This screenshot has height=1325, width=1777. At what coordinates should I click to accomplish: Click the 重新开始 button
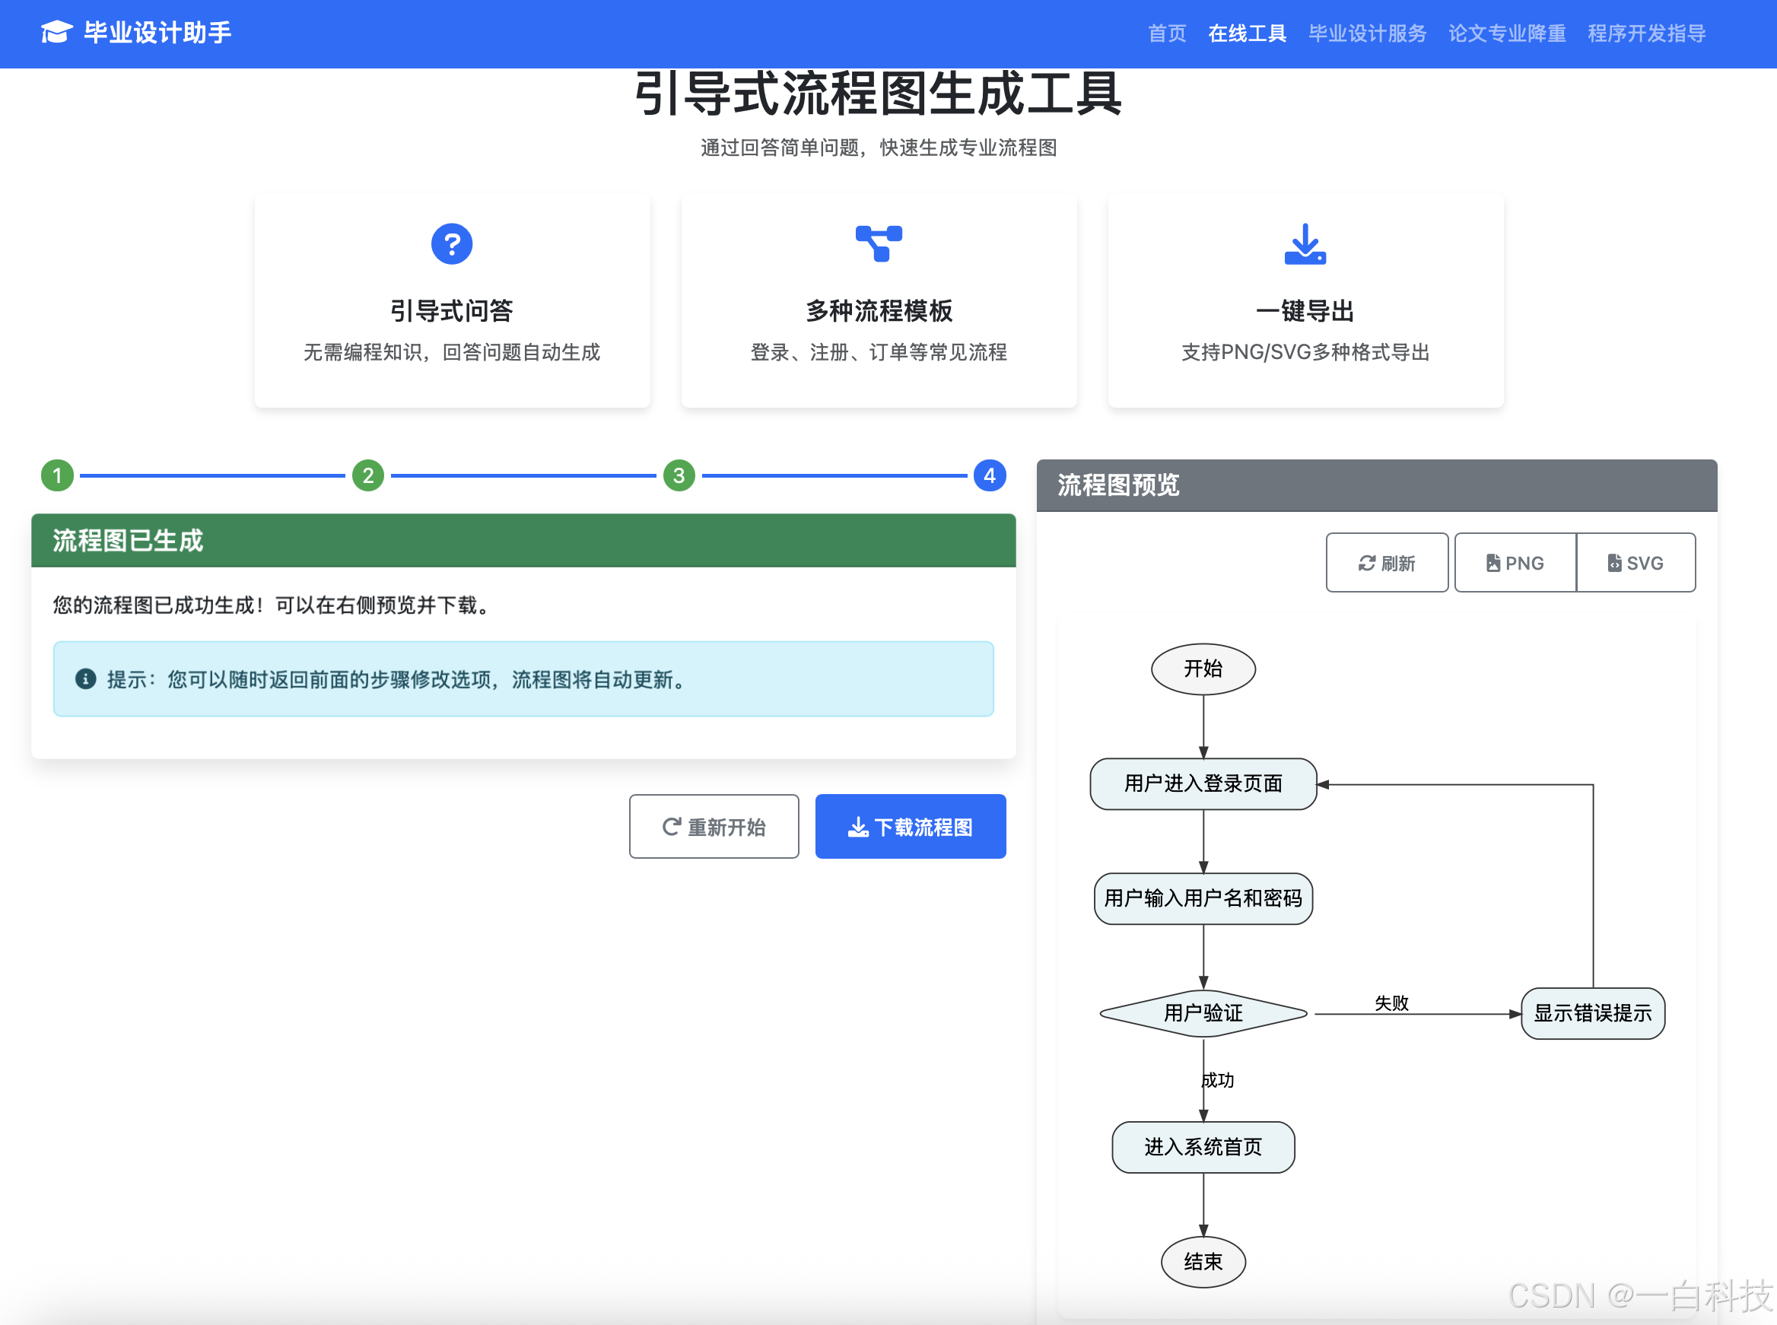click(x=714, y=826)
